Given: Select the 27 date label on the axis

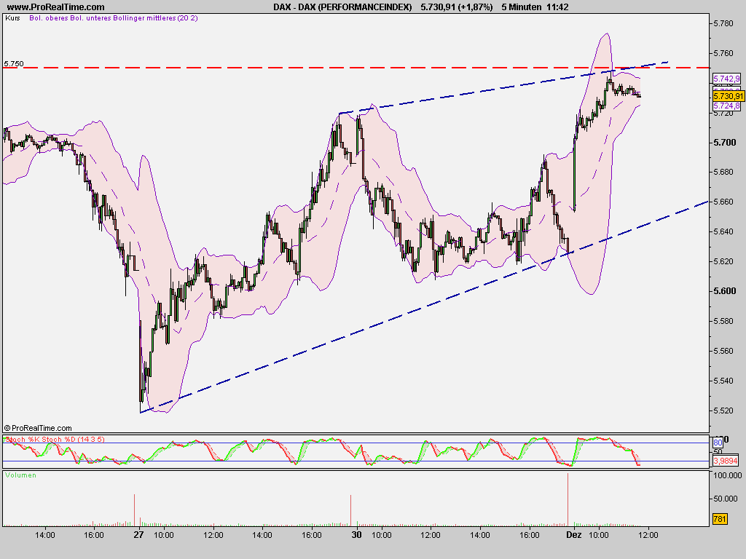Looking at the screenshot, I should point(139,534).
